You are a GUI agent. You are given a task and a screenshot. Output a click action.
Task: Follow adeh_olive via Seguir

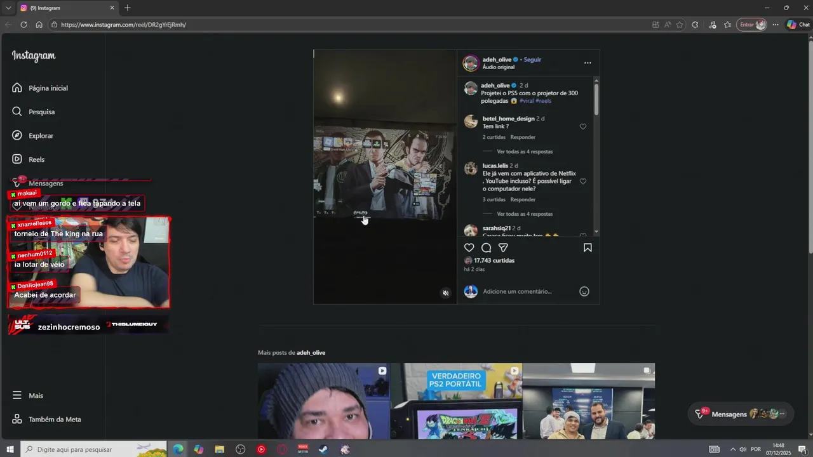pos(532,60)
